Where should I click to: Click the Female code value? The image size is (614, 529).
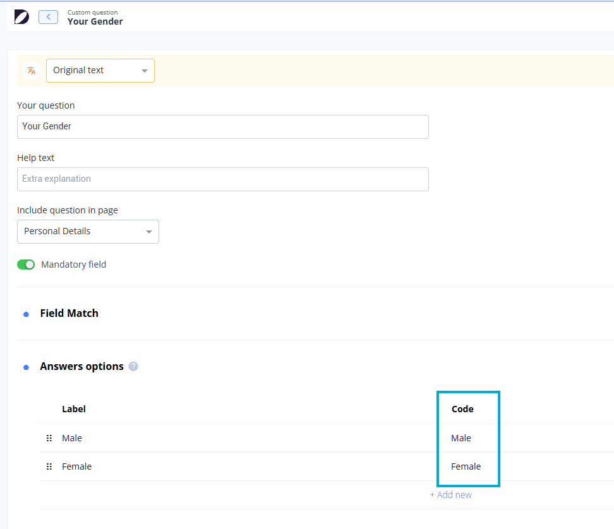coord(466,467)
